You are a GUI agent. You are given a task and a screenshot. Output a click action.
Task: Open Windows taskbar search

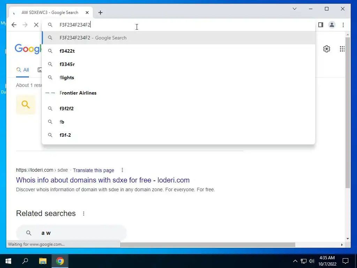tap(25, 261)
